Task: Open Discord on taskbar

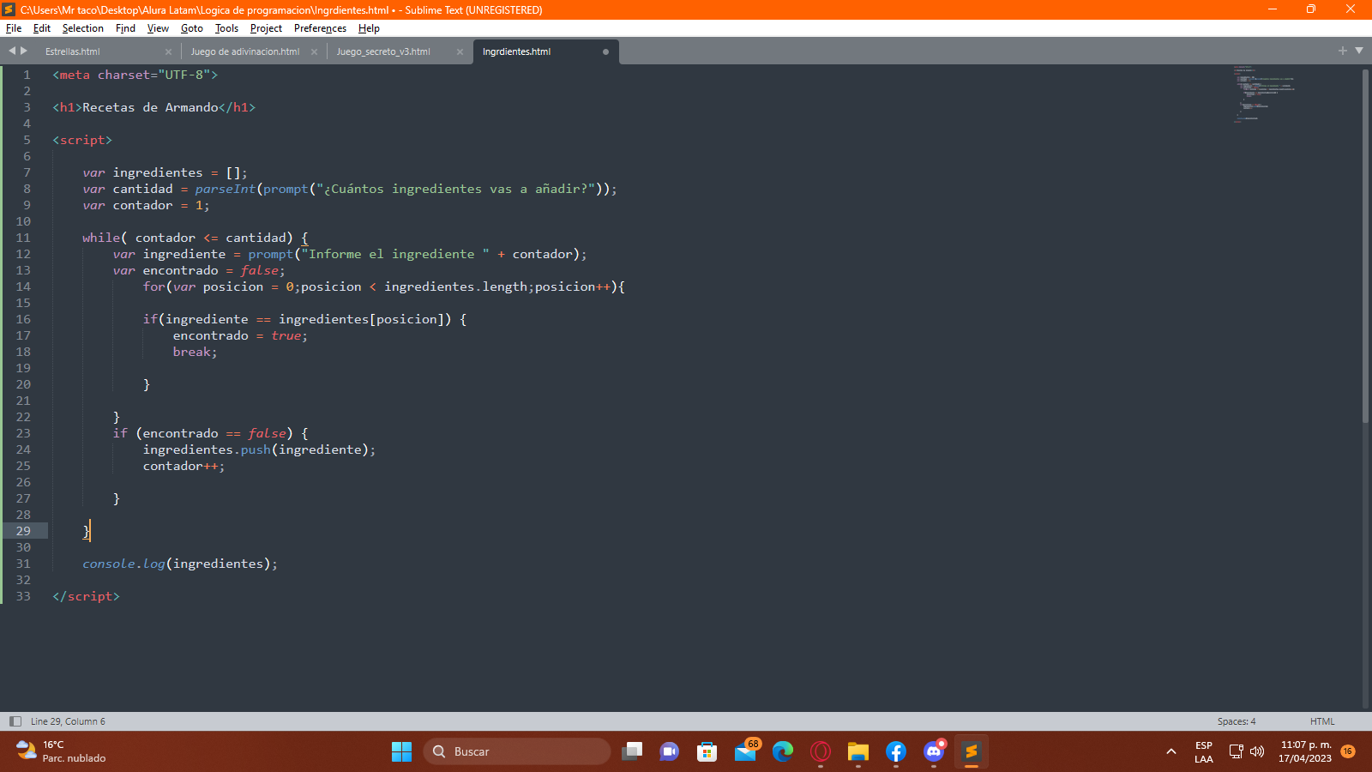Action: 934,751
